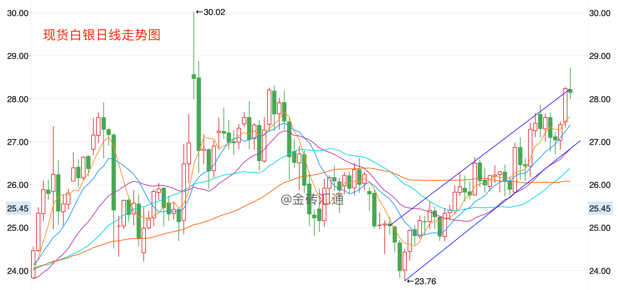Click the chart title 现货白银日线走势图
The image size is (620, 290).
tap(102, 35)
